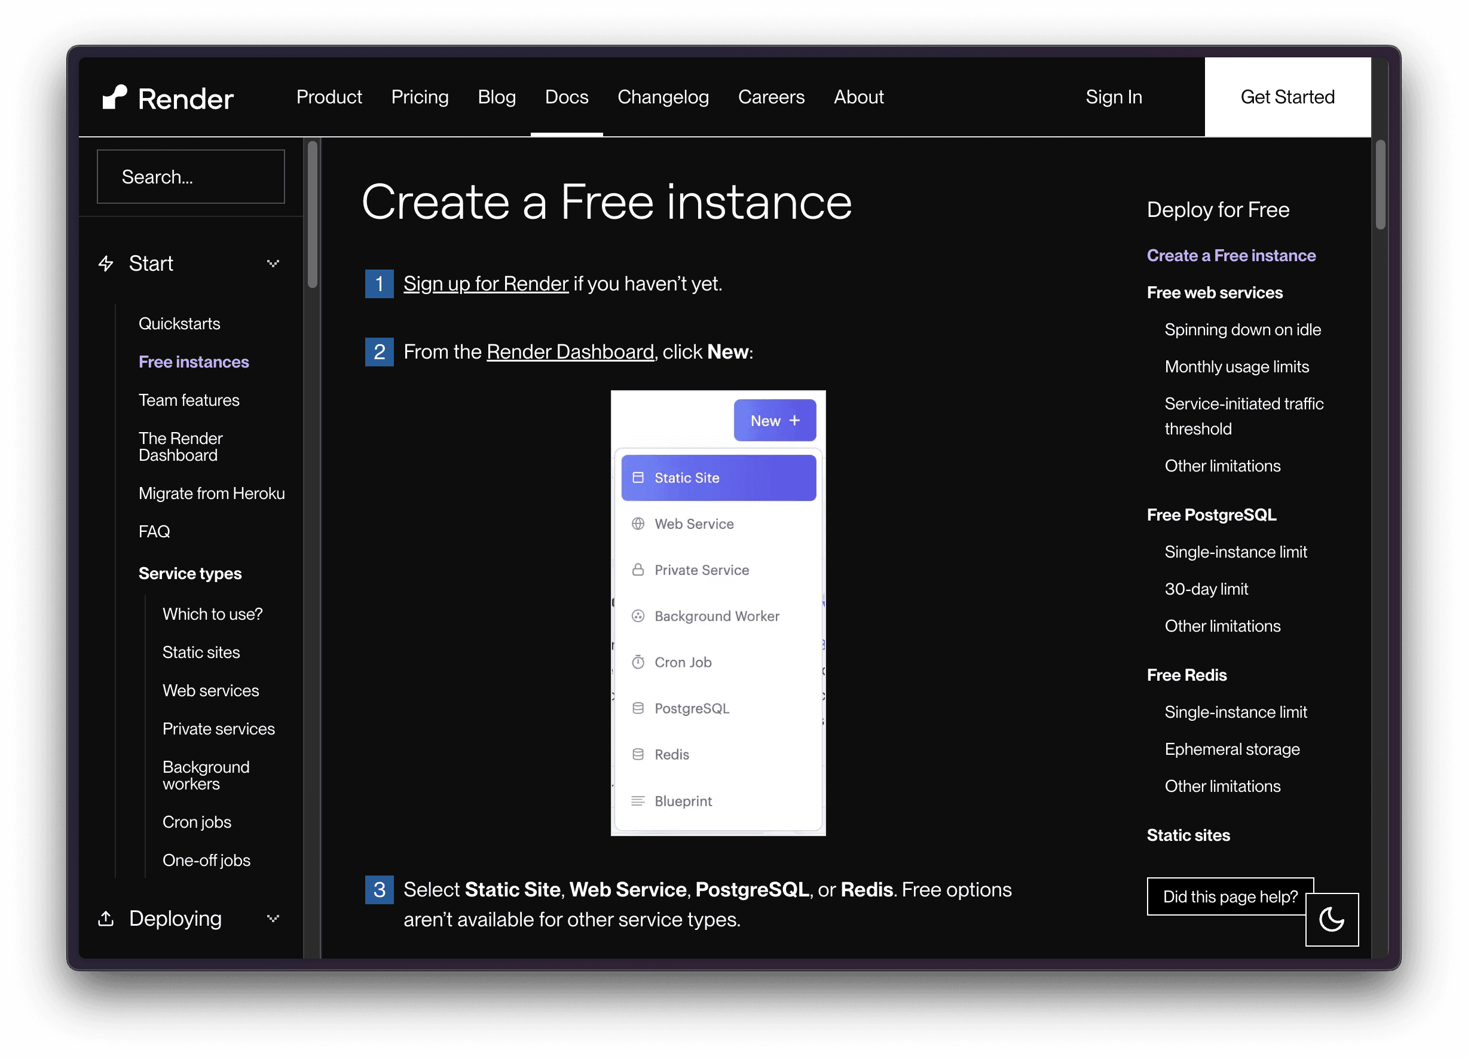Expand the Deploying section chevron
This screenshot has width=1468, height=1059.
click(273, 918)
